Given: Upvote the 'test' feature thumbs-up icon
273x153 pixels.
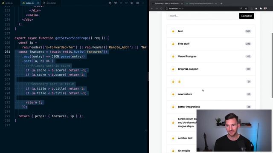Looking at the screenshot, I should pyautogui.click(x=173, y=31).
